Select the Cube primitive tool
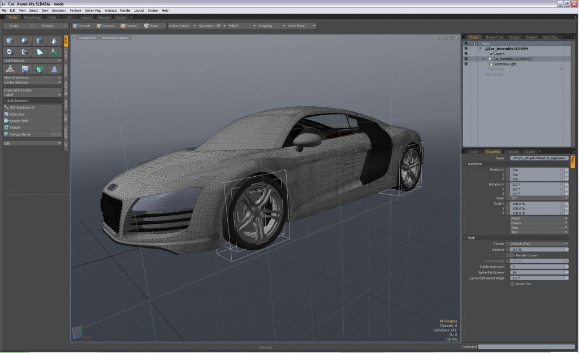Viewport: 579px width, 353px height. 10,41
